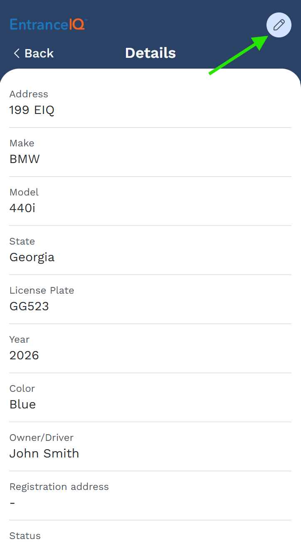The width and height of the screenshot is (301, 544).
Task: Click the pencil edit icon
Action: [x=279, y=25]
